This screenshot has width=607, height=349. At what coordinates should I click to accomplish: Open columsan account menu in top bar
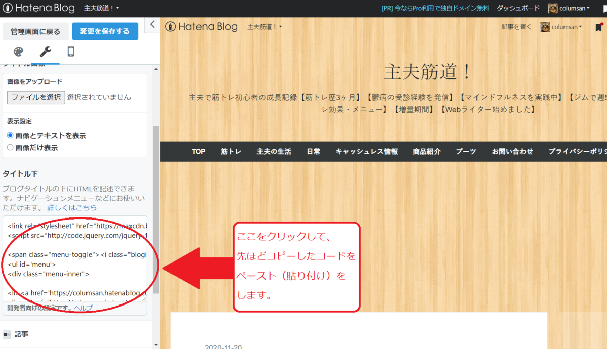click(x=574, y=8)
